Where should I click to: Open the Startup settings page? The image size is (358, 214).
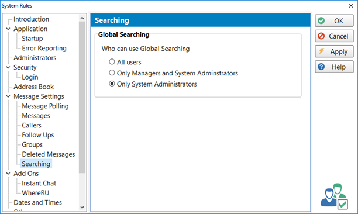[32, 39]
